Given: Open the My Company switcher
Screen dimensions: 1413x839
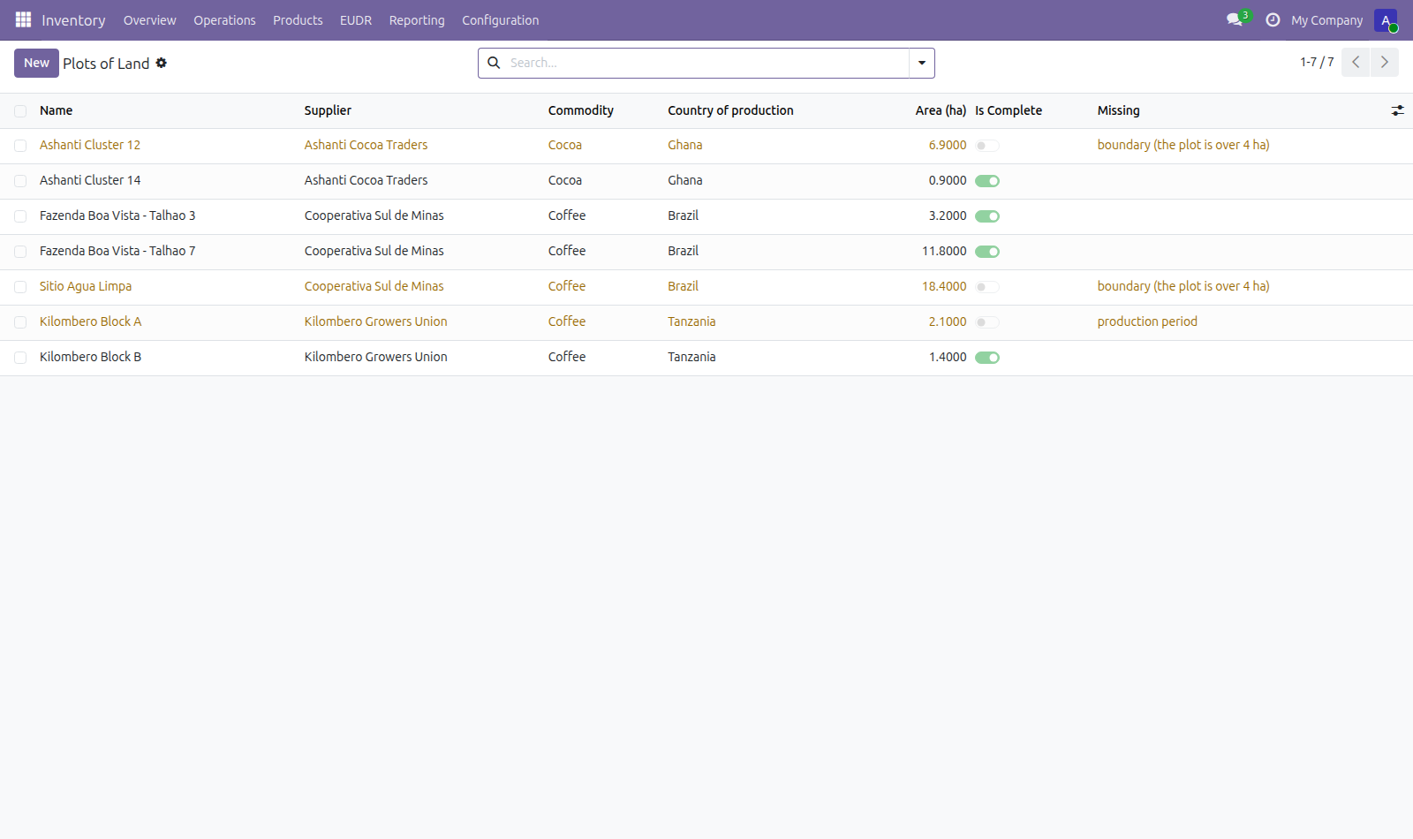Looking at the screenshot, I should (x=1326, y=20).
